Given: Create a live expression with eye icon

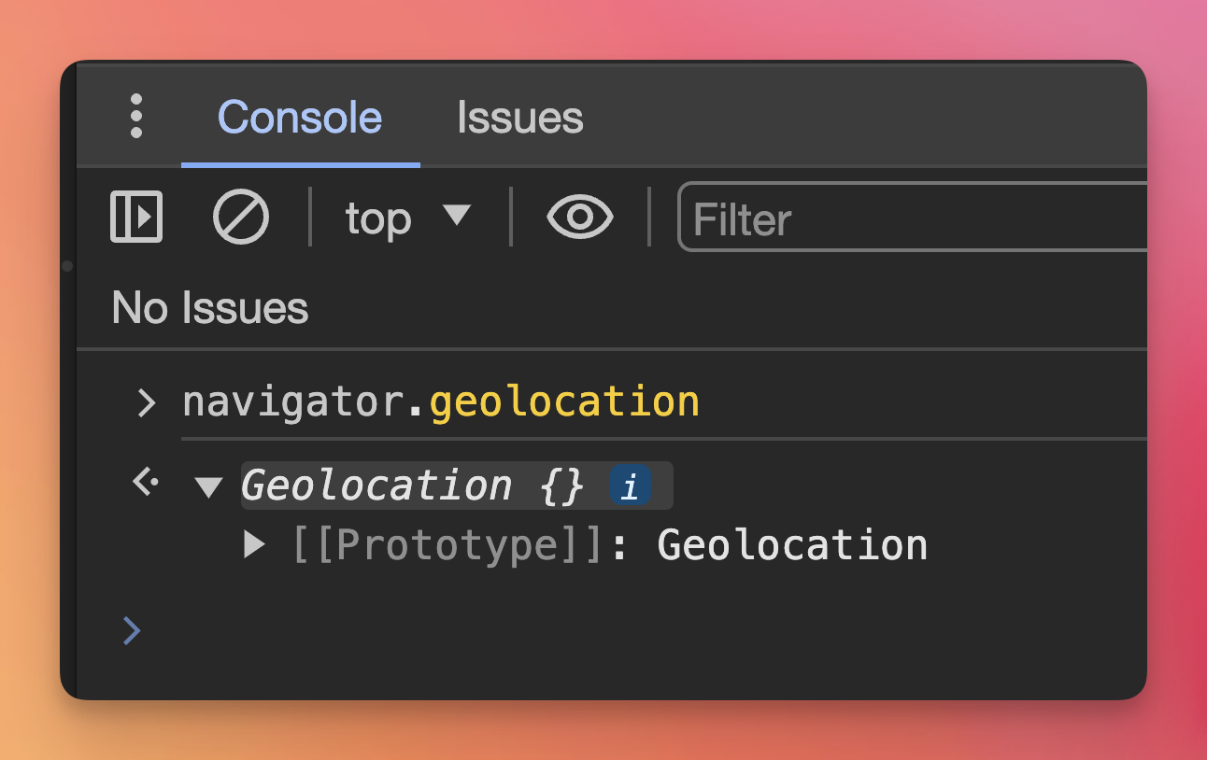Looking at the screenshot, I should (580, 217).
